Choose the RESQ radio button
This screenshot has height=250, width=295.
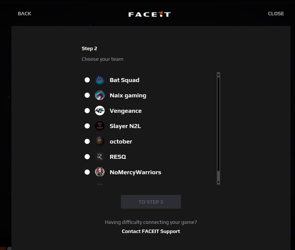87,157
